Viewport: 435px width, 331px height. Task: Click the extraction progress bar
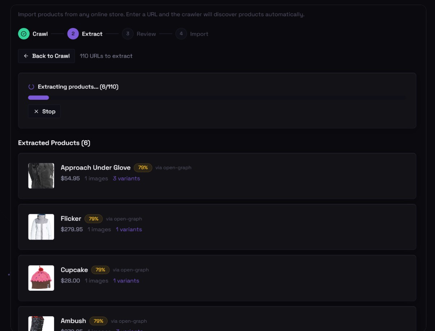coord(217,98)
